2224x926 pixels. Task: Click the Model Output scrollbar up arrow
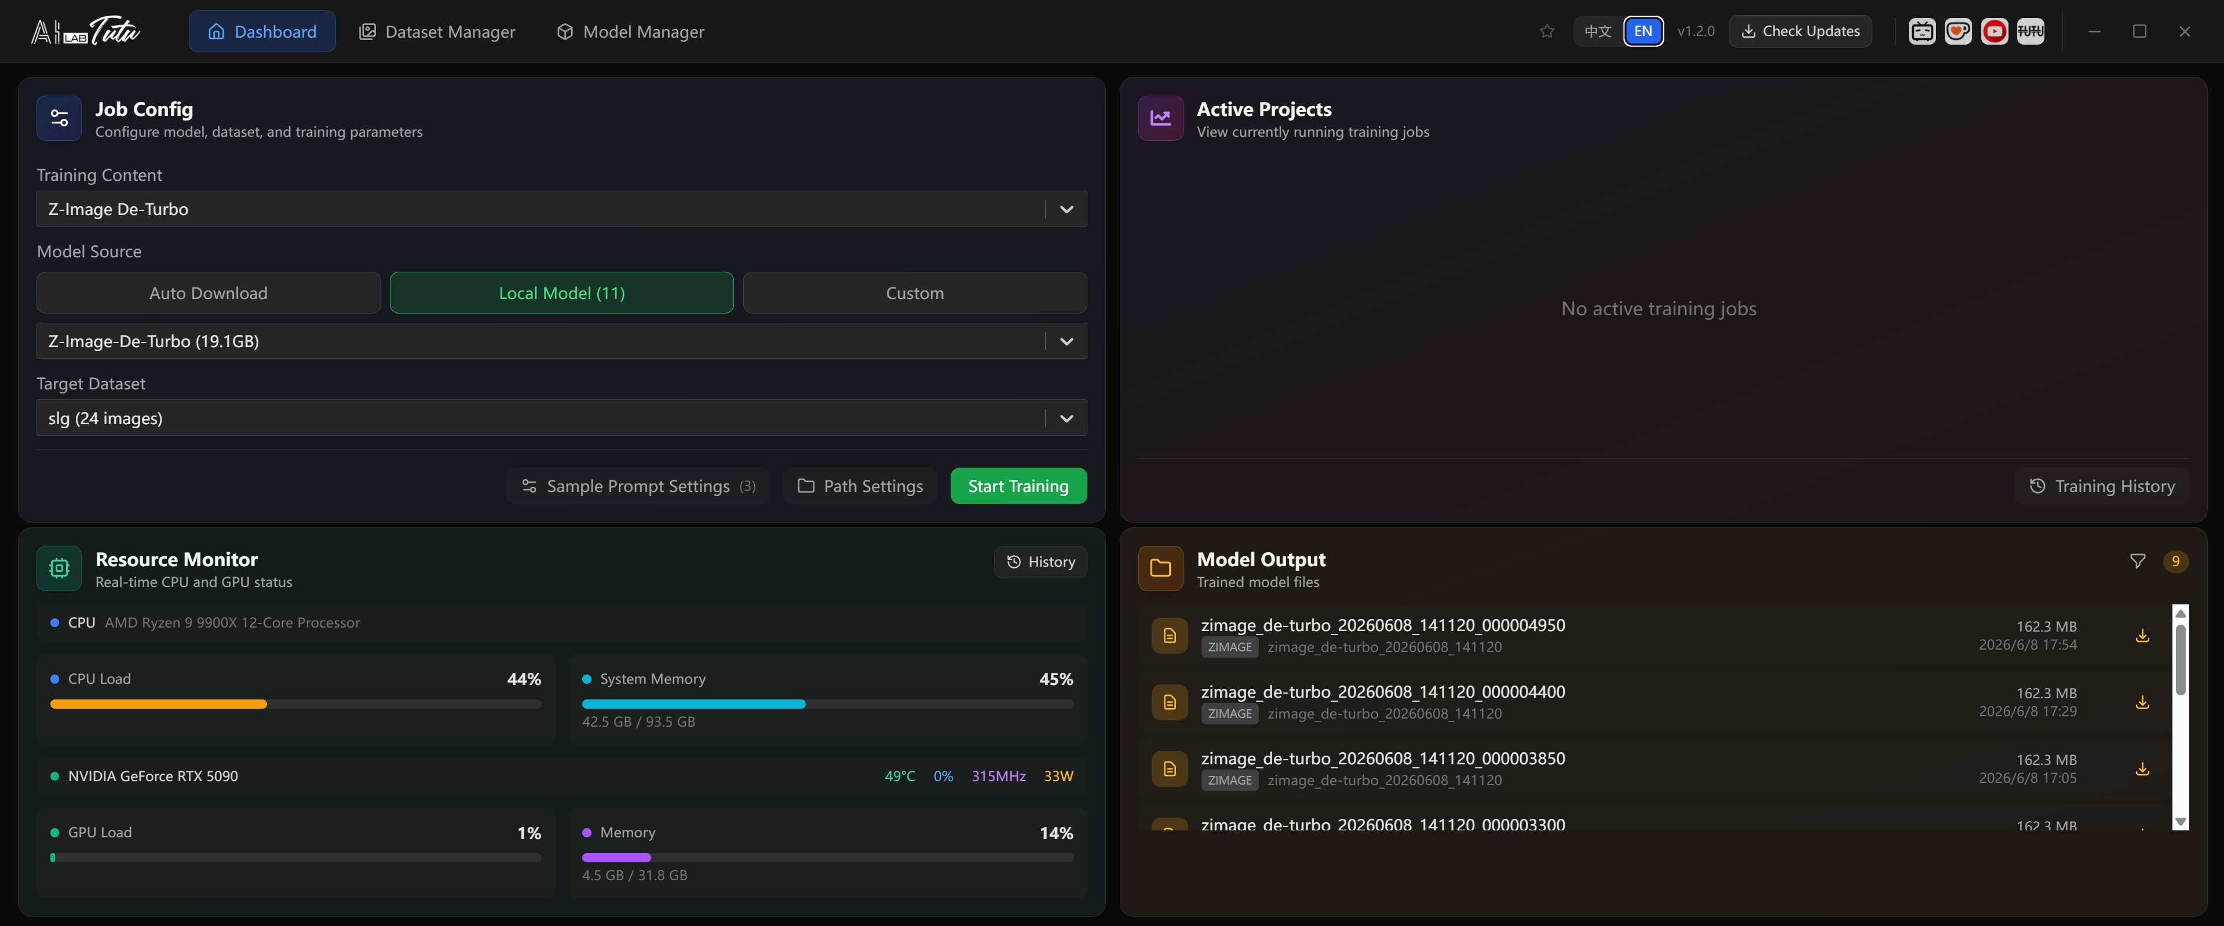pos(2181,613)
